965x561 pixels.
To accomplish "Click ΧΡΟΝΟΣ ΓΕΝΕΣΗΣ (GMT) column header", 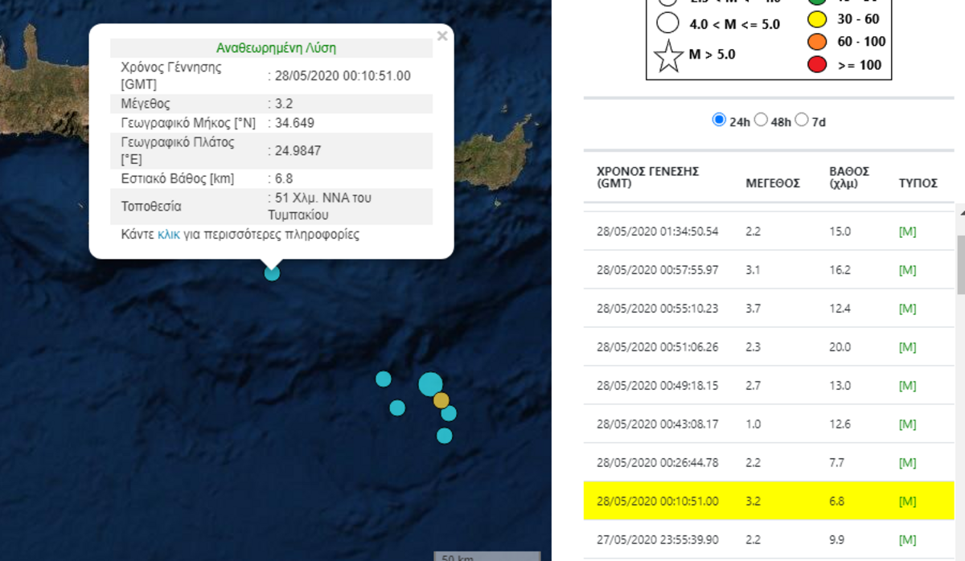I will (647, 177).
